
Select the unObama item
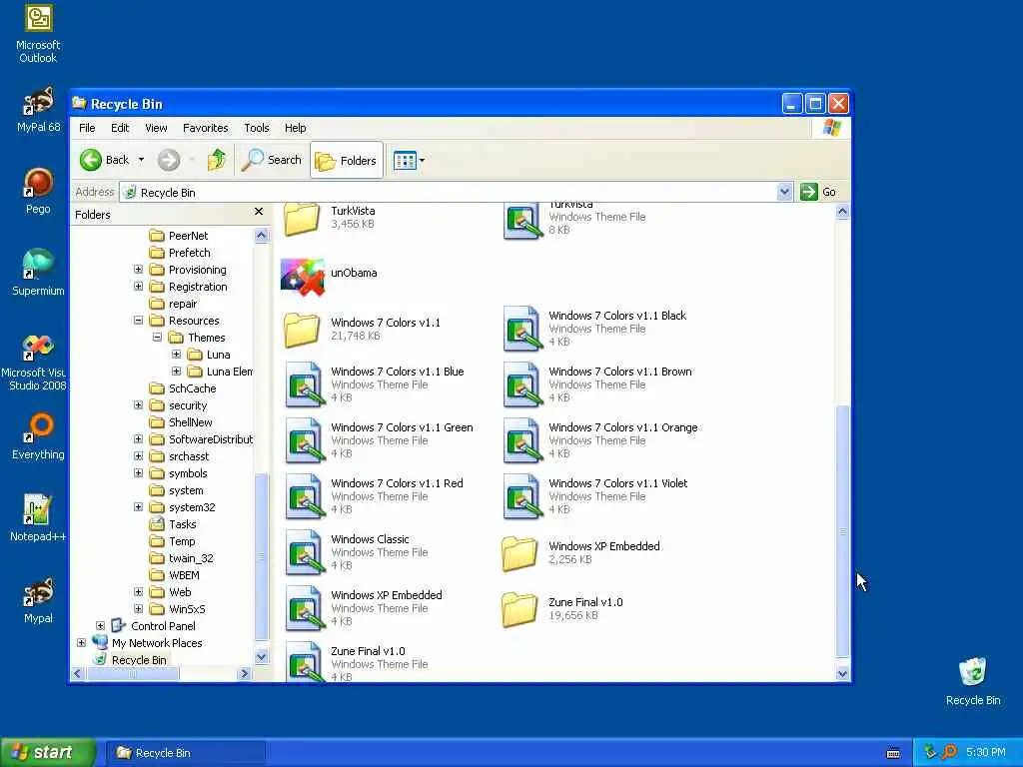coord(330,276)
